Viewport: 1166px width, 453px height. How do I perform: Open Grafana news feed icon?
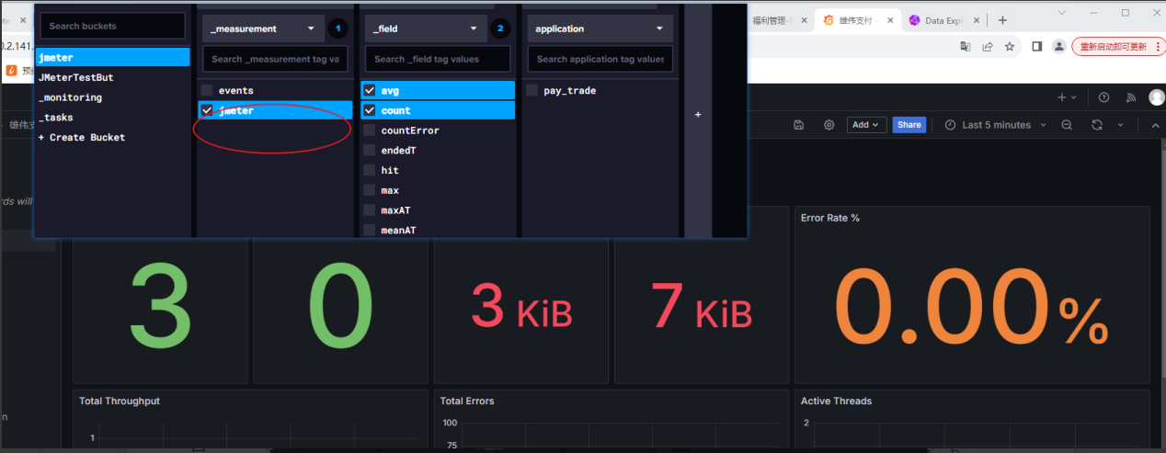click(1131, 97)
